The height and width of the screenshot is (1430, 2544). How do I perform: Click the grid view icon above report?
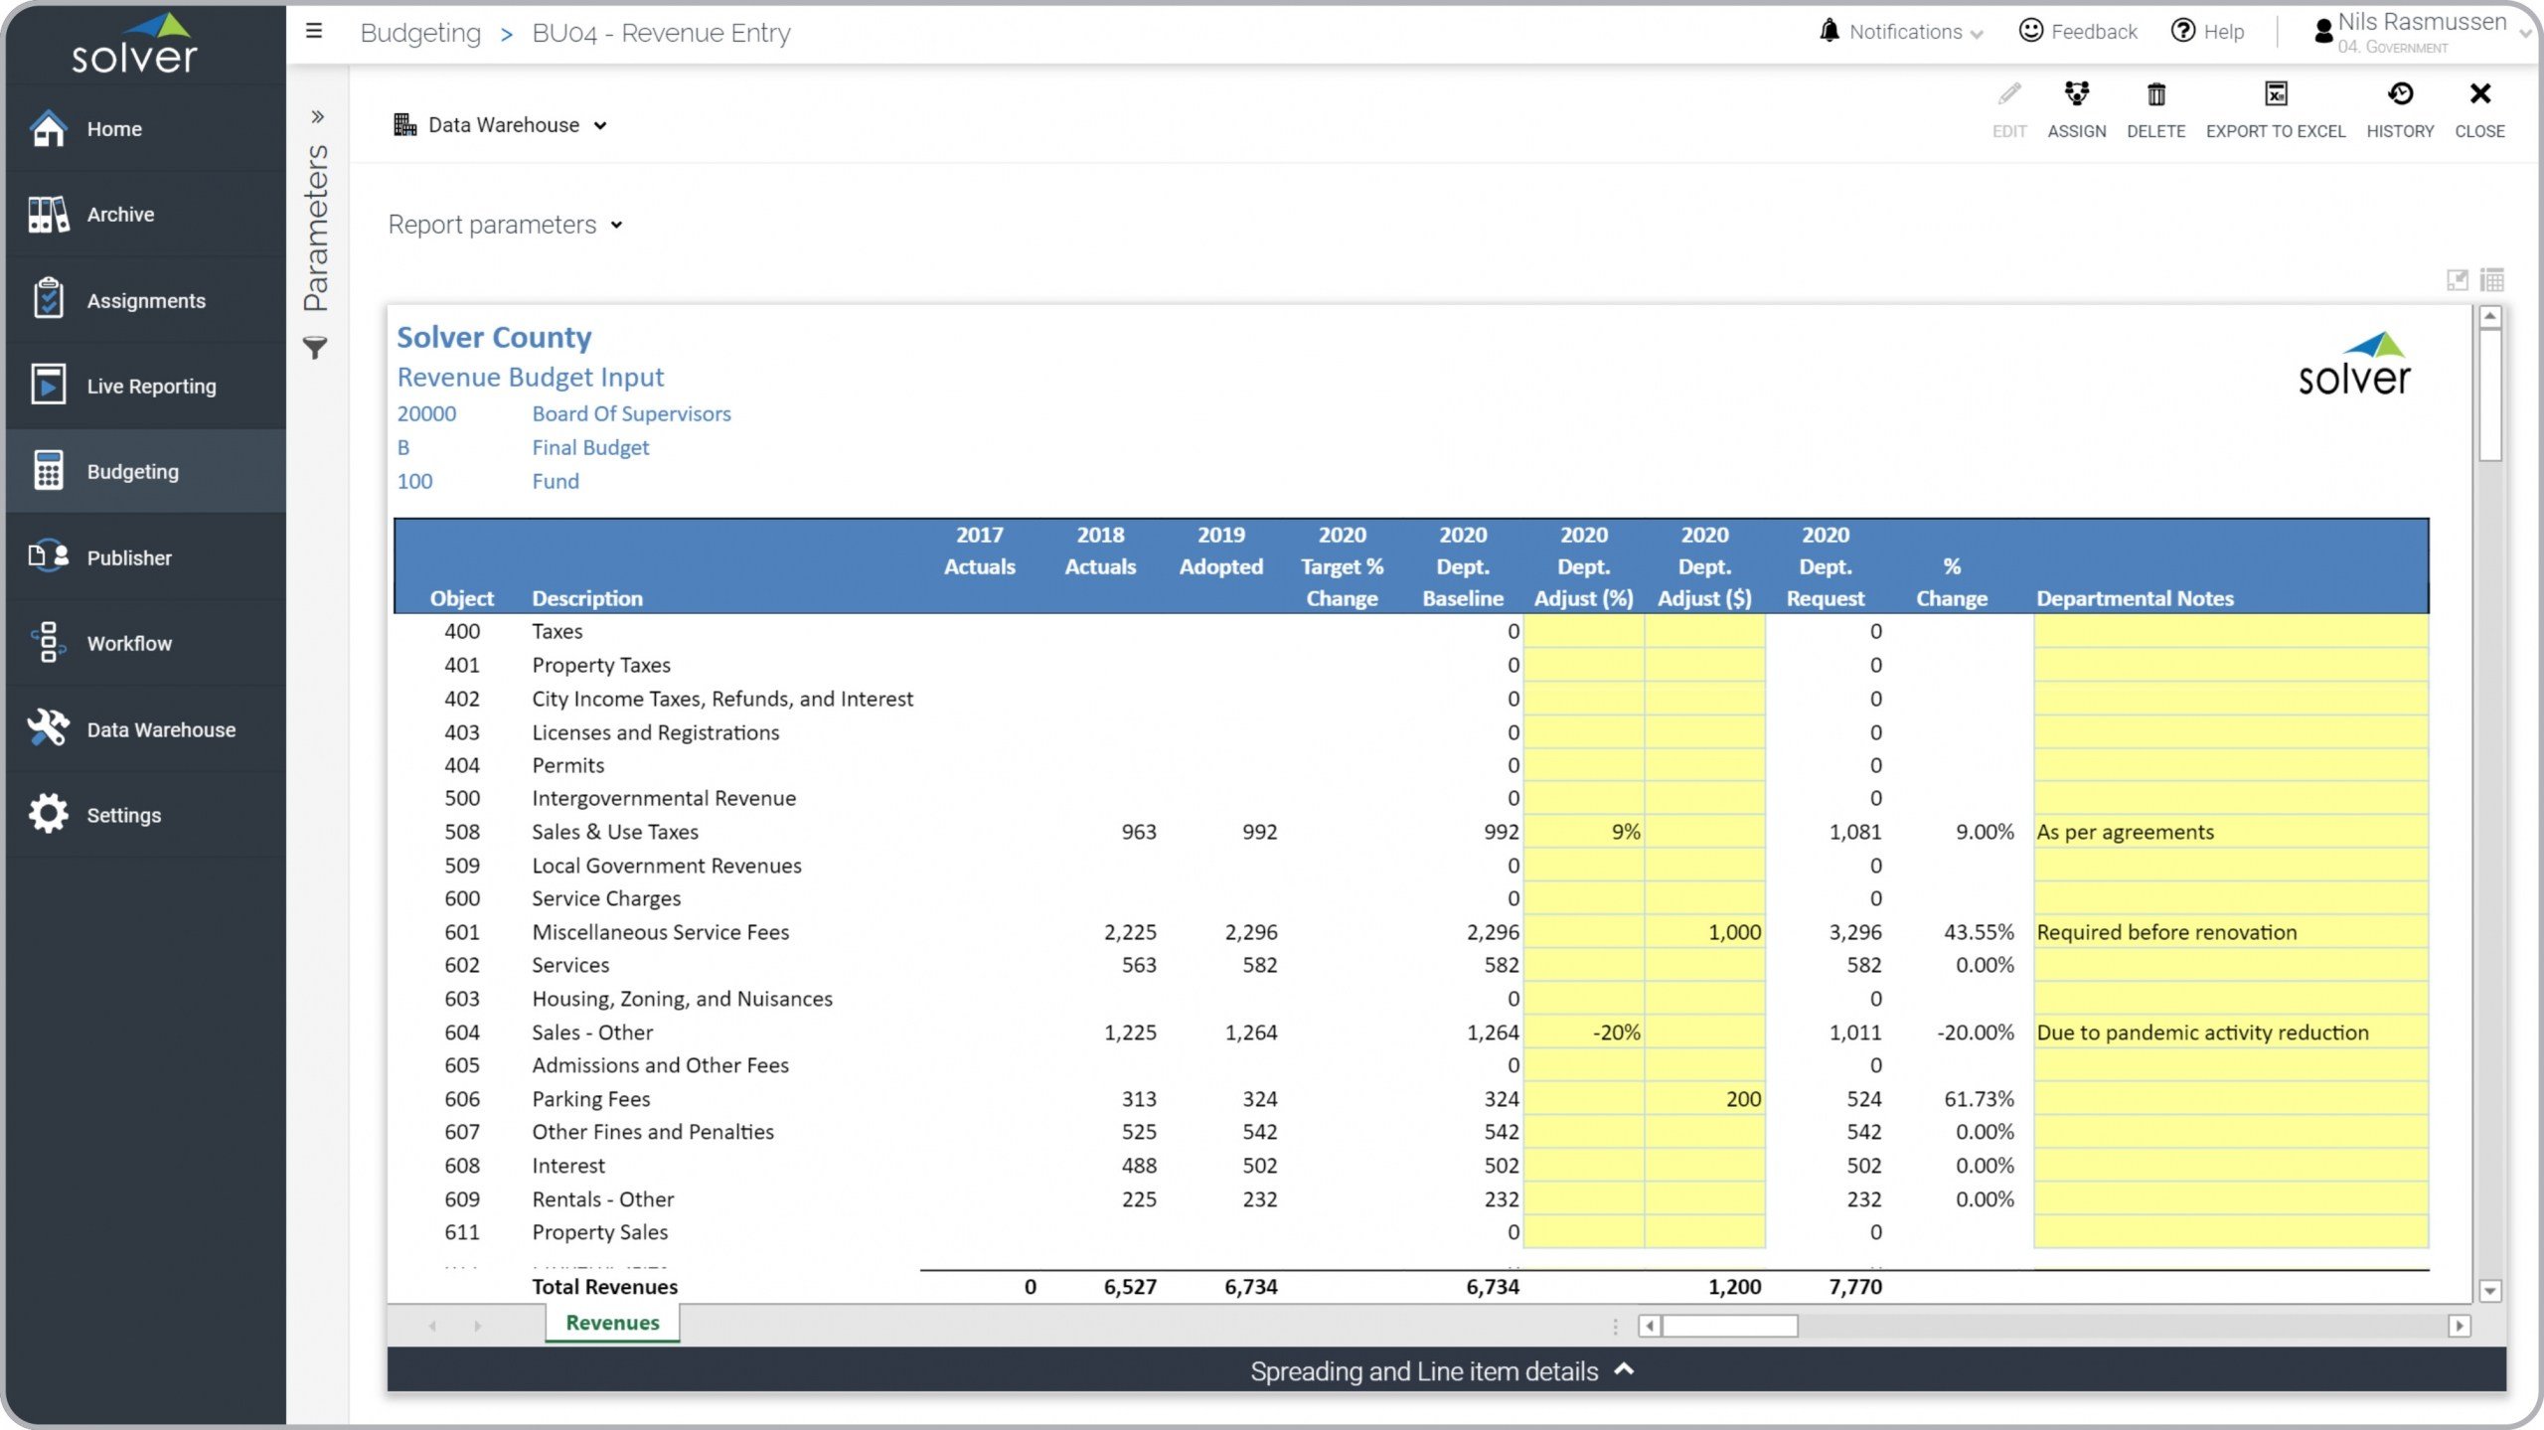point(2491,280)
